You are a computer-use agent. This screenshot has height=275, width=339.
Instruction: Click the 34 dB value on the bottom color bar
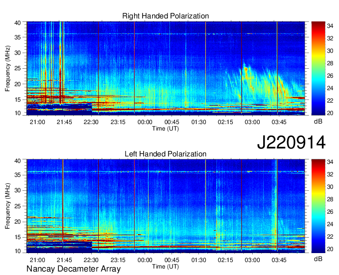330,161
